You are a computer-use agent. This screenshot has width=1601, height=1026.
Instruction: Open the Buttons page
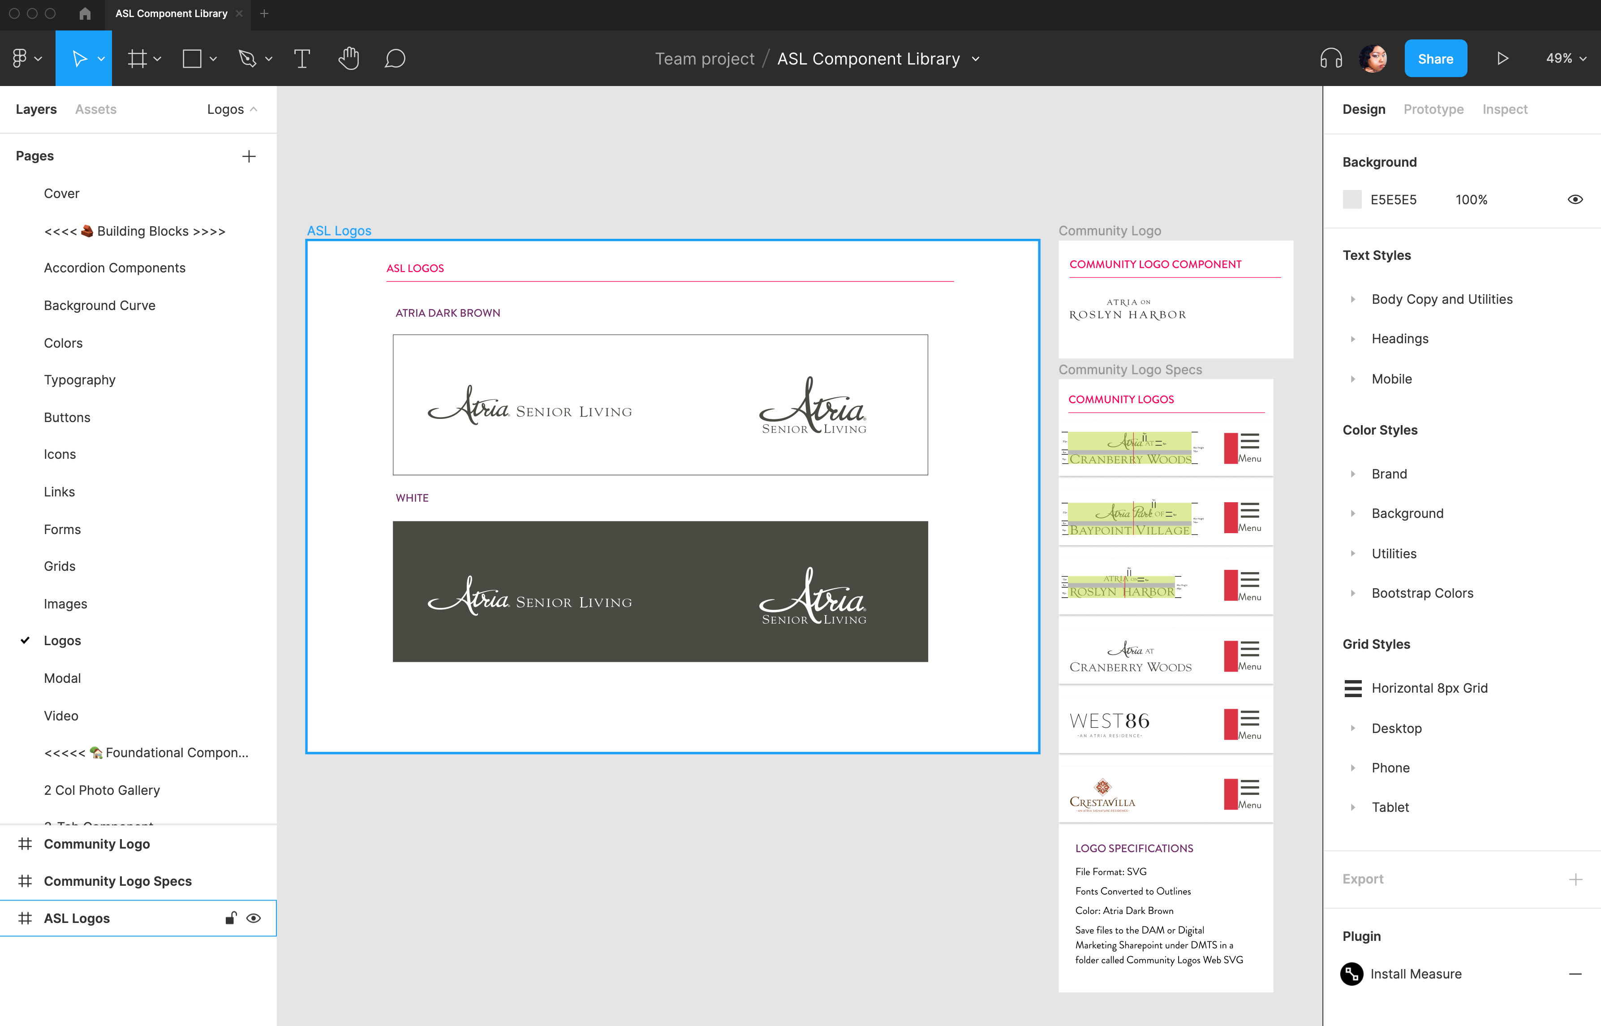(67, 417)
